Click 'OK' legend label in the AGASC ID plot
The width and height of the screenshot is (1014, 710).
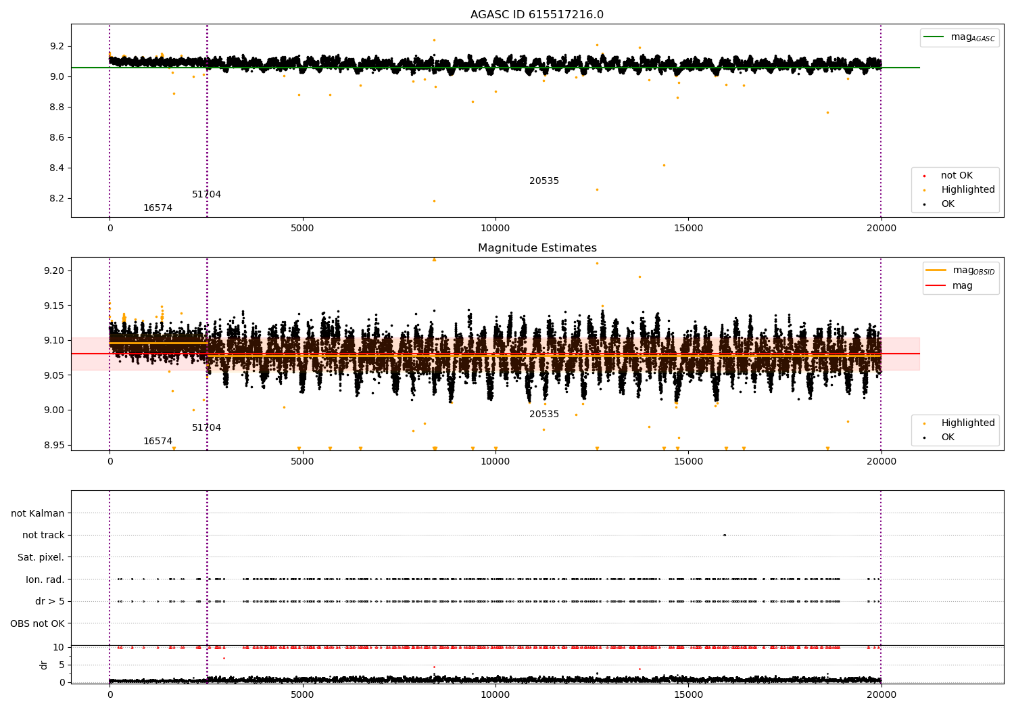[948, 204]
